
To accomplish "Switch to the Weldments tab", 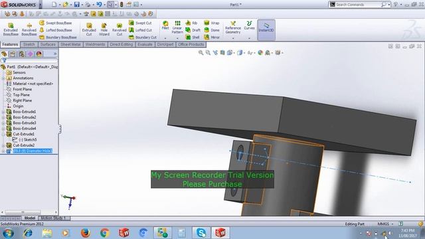I will 95,44.
